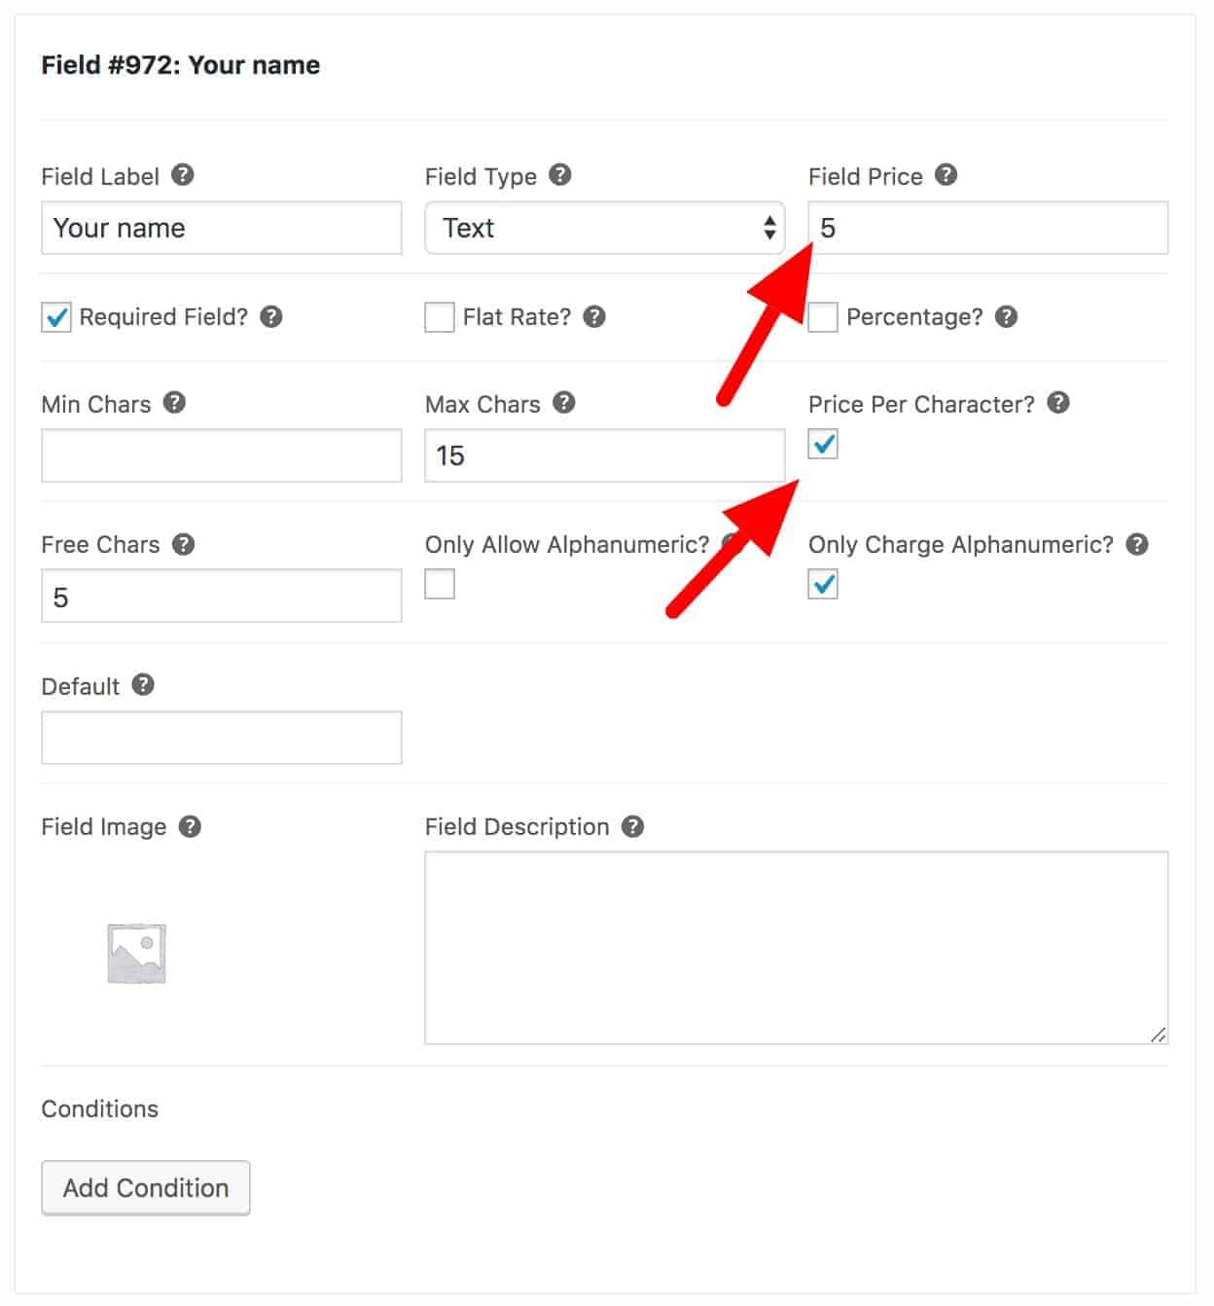Uncheck the Required Field checkbox
Image resolution: width=1214 pixels, height=1306 pixels.
pyautogui.click(x=55, y=316)
